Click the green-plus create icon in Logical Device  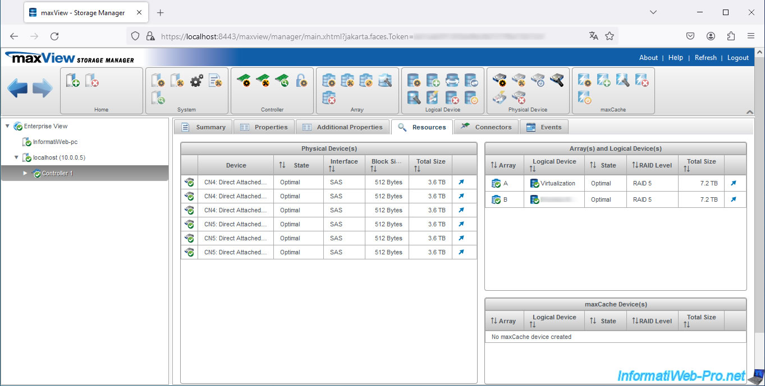(433, 81)
